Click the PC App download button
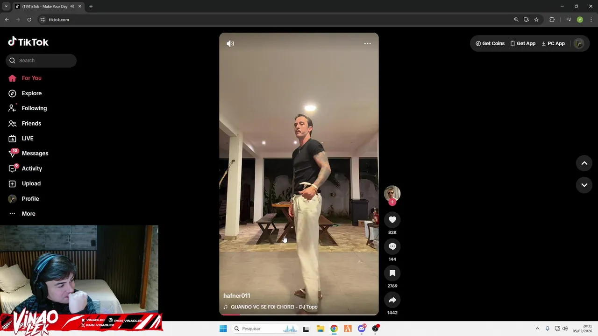Image resolution: width=598 pixels, height=336 pixels. click(x=553, y=43)
